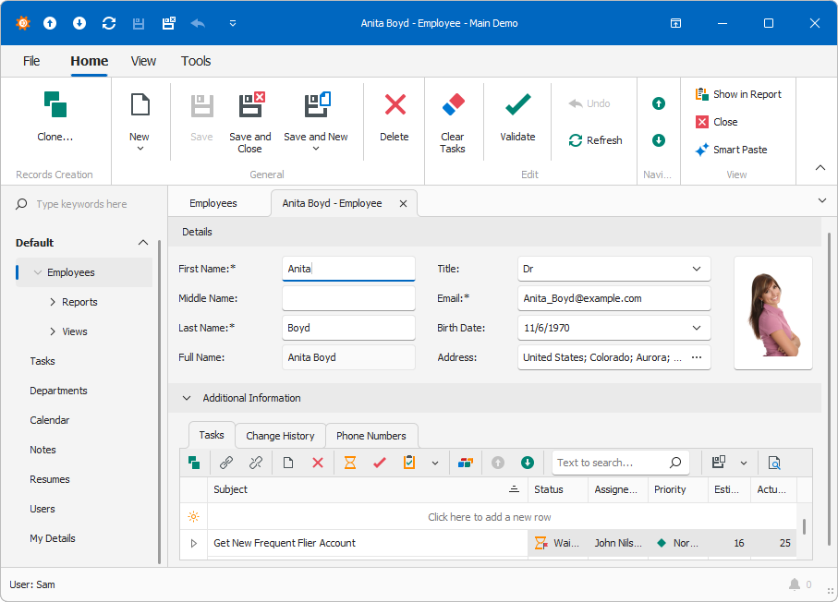Viewport: 838px width, 602px height.
Task: Collapse the ribbon with the up chevron
Action: (x=820, y=168)
